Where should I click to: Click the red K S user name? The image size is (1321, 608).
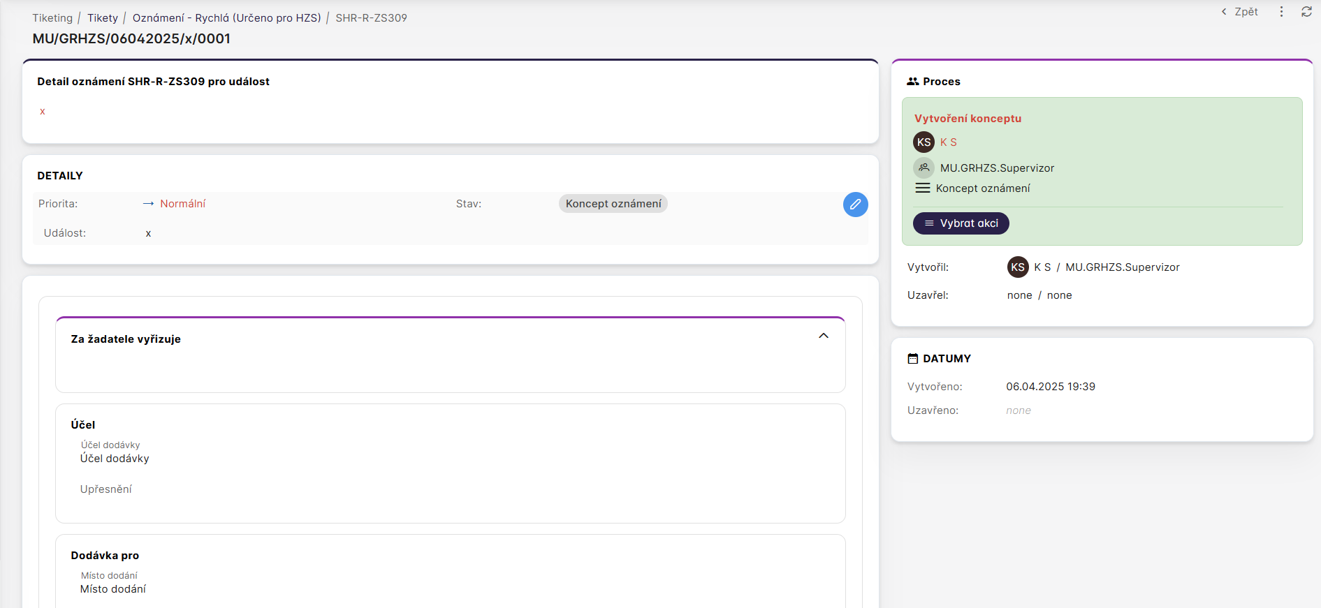948,142
